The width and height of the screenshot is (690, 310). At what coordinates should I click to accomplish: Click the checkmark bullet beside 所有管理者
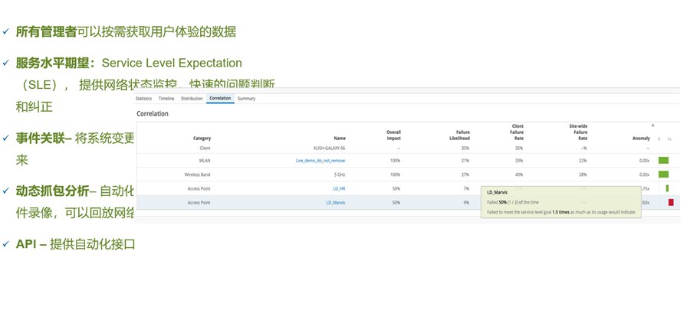coord(5,31)
